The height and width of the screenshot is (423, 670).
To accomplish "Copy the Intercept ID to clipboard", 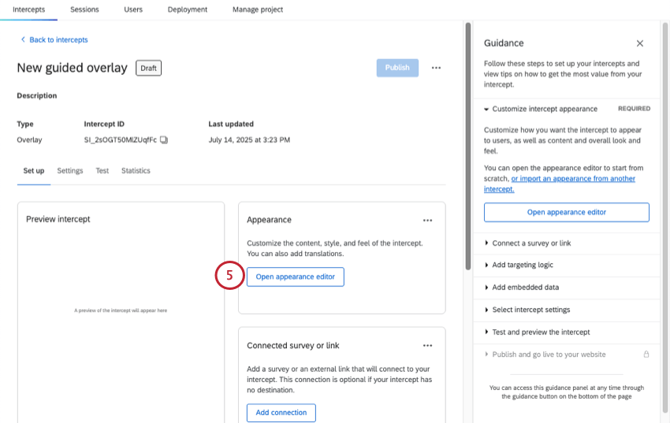I will click(x=164, y=139).
